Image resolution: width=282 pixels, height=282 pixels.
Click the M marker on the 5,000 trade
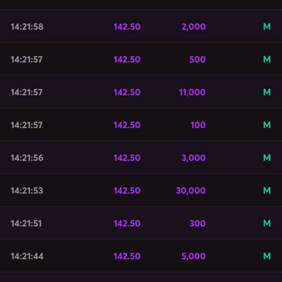click(267, 256)
